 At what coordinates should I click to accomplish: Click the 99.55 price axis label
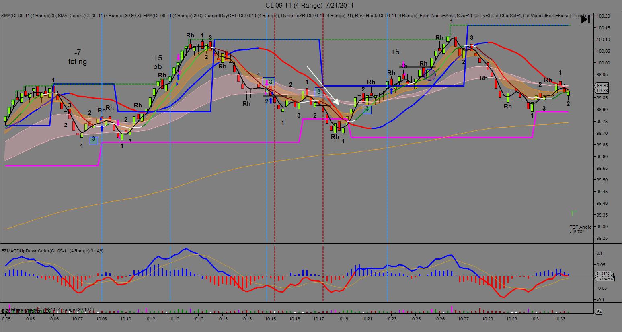603,168
